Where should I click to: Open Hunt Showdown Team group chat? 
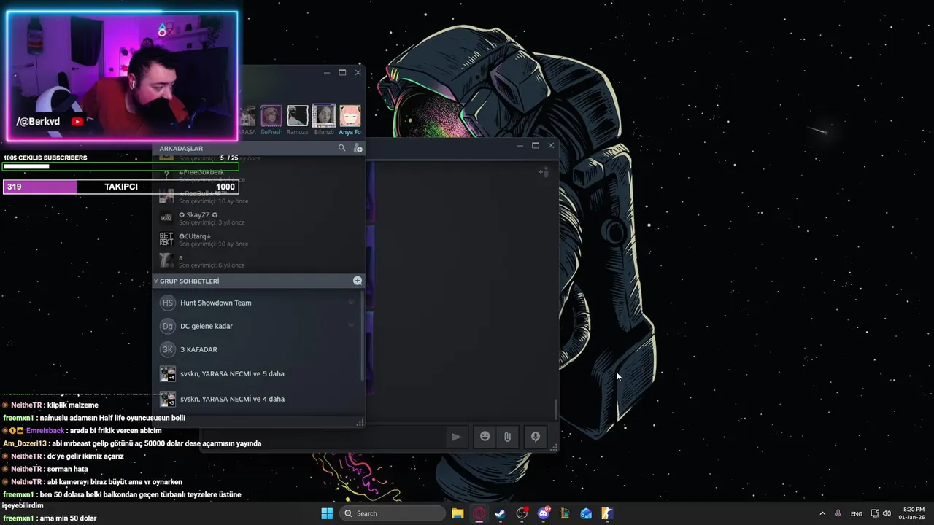(x=257, y=303)
